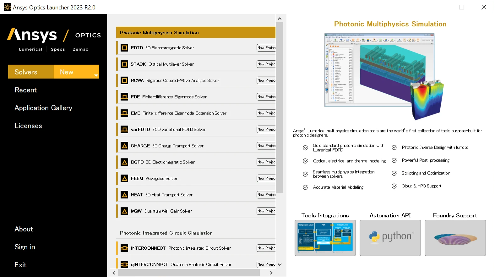Click the RCWA solver icon

pos(124,80)
